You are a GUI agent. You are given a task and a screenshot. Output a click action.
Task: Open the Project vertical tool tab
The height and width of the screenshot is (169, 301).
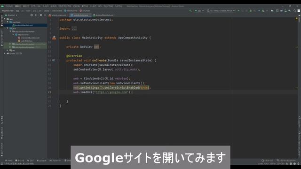(2, 21)
